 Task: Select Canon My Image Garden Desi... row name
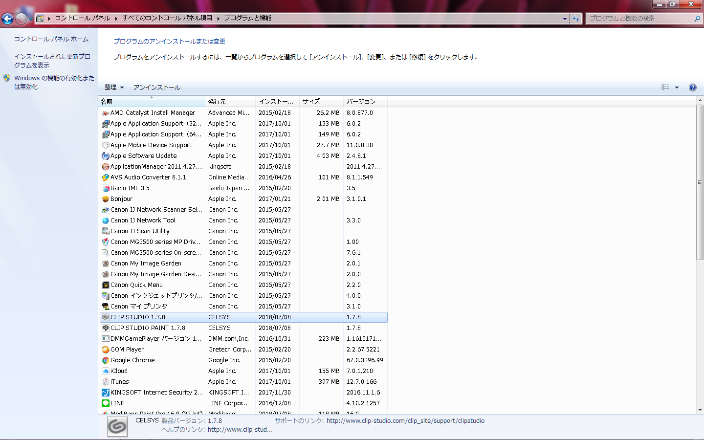tap(155, 274)
